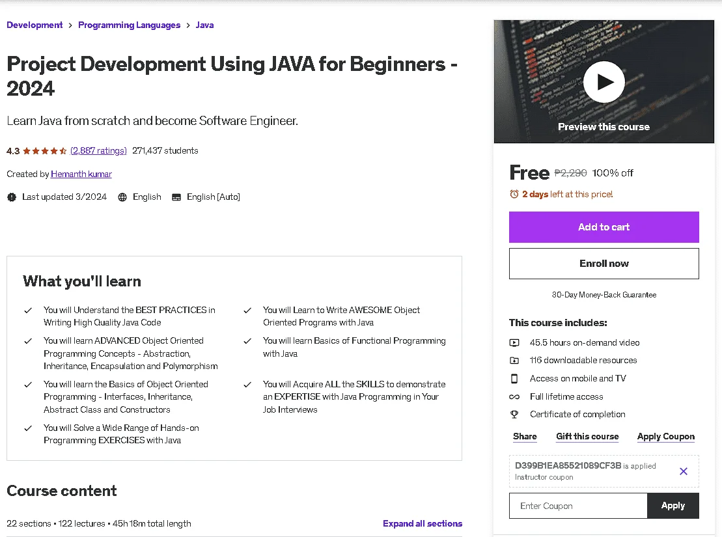Image resolution: width=722 pixels, height=537 pixels.
Task: Click the 'Certificate of completion' text
Action: (x=577, y=415)
